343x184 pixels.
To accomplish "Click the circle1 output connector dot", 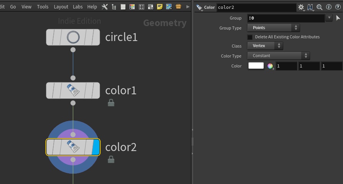I will [73, 50].
